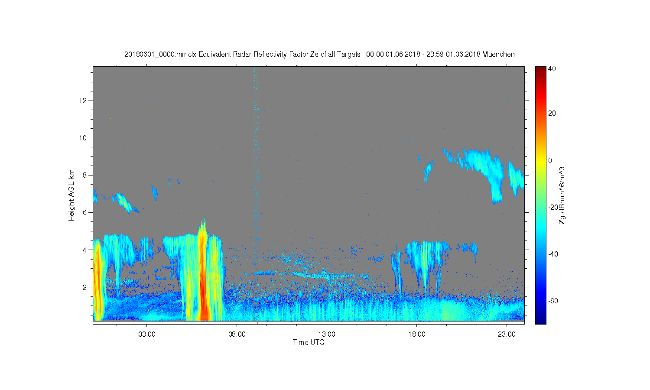Click the plot title text starting with 20180601_0000.mmclx

coord(319,55)
